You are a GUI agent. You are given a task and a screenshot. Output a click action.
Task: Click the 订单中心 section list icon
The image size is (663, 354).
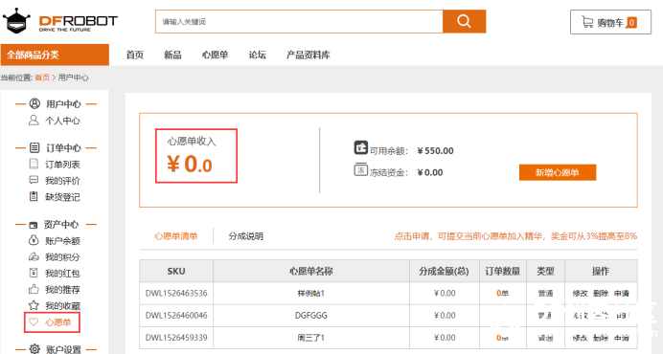(34, 148)
